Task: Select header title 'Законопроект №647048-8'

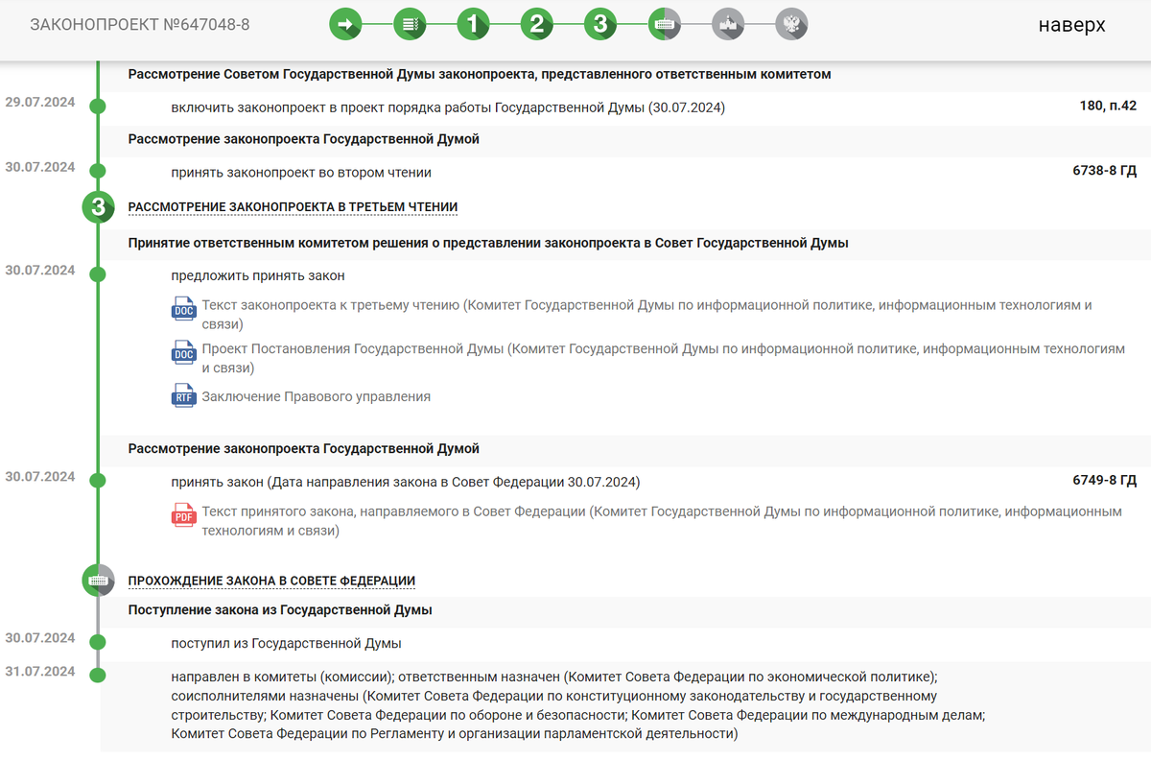Action: (140, 25)
